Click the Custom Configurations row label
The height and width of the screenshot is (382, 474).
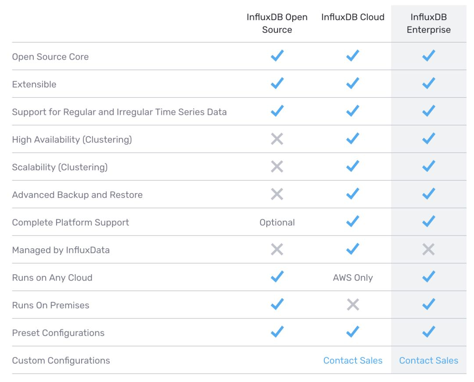pyautogui.click(x=61, y=361)
